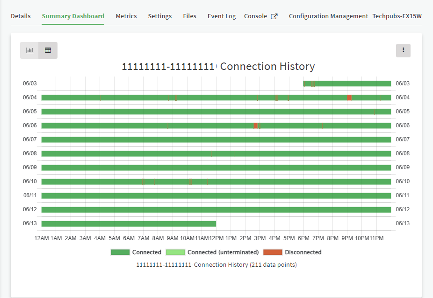Click the 06/13 connection history bar
This screenshot has height=298, width=433.
coord(129,224)
